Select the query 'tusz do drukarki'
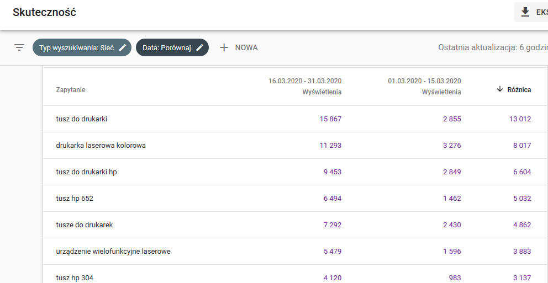This screenshot has height=283, width=548. [x=81, y=119]
